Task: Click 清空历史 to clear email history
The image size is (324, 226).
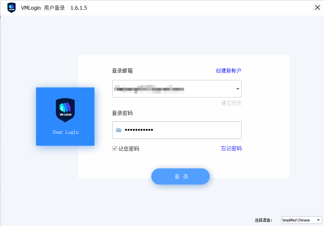Action: 231,103
